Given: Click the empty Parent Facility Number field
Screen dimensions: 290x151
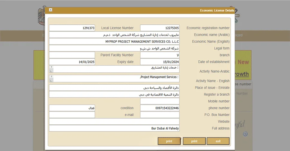Looking at the screenshot, I should pyautogui.click(x=72, y=55).
